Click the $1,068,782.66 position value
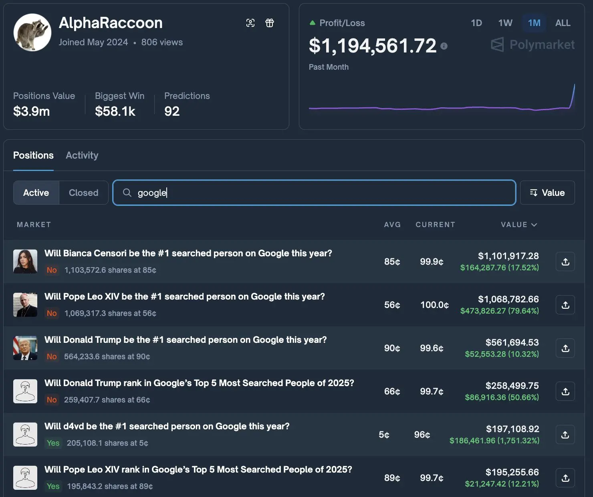The image size is (593, 497). pos(508,299)
